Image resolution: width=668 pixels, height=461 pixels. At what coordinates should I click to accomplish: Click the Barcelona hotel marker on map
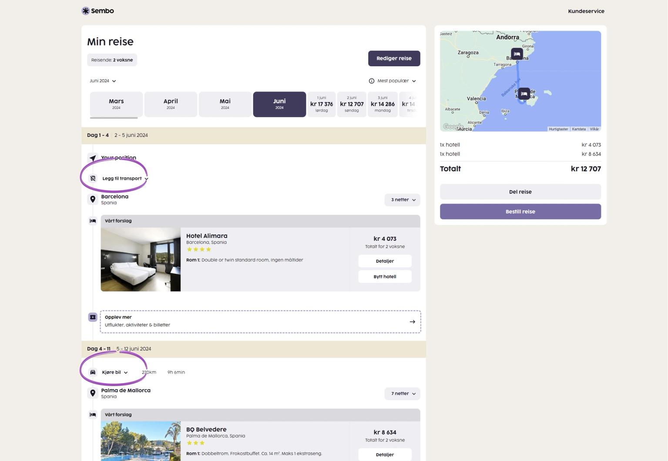click(517, 54)
